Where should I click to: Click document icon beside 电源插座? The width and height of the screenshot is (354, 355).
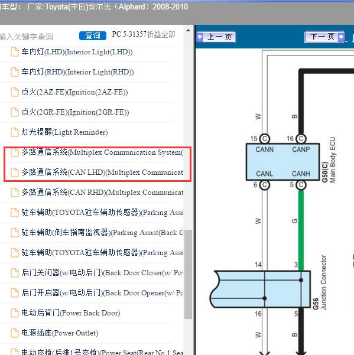point(15,333)
